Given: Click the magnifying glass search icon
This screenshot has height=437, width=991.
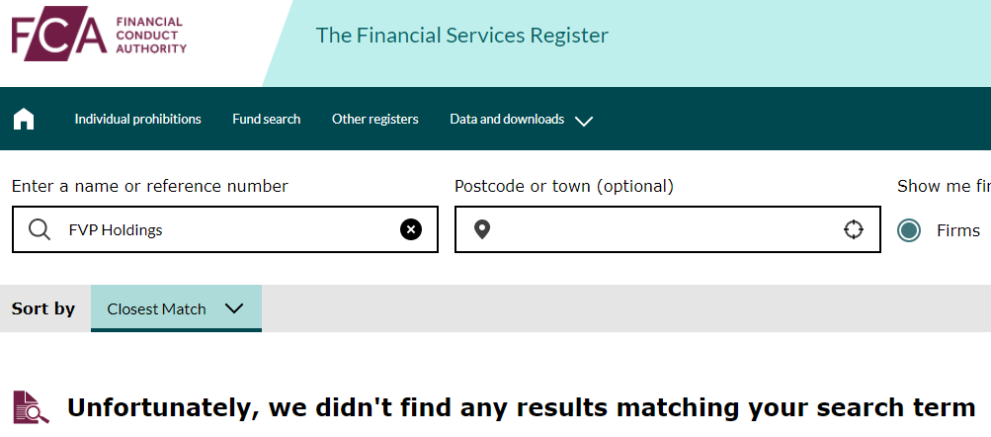Looking at the screenshot, I should [40, 229].
